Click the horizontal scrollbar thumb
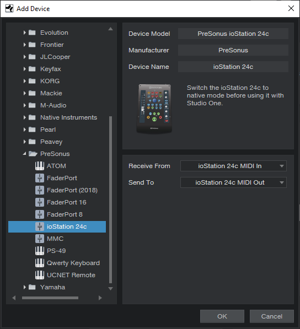 [50, 298]
